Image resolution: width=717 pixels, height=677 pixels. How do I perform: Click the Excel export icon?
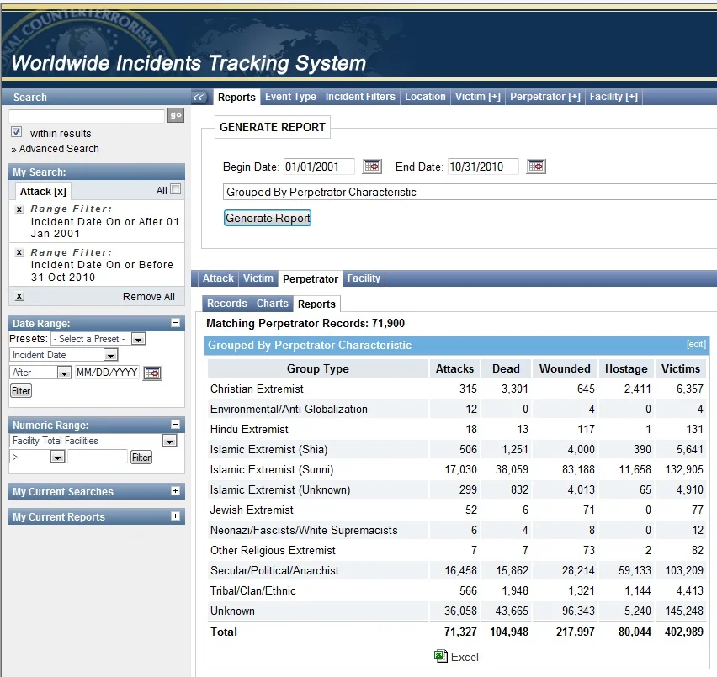tap(440, 656)
